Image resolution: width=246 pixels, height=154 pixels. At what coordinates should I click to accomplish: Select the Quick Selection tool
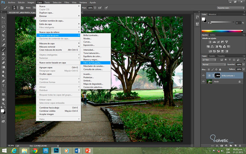click(x=3, y=31)
